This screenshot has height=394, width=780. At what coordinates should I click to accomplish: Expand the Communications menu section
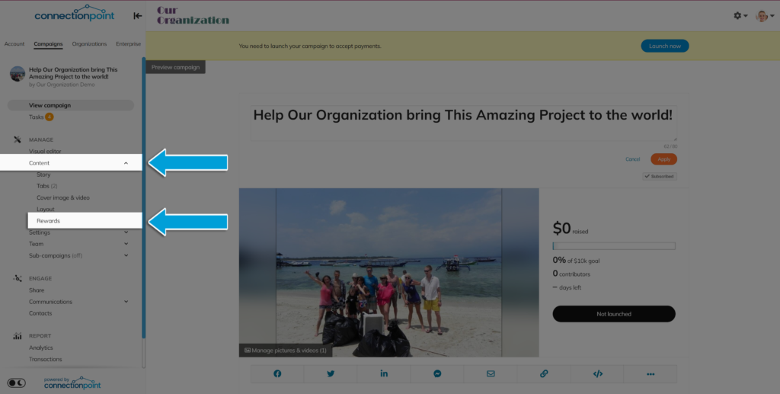[x=126, y=302]
